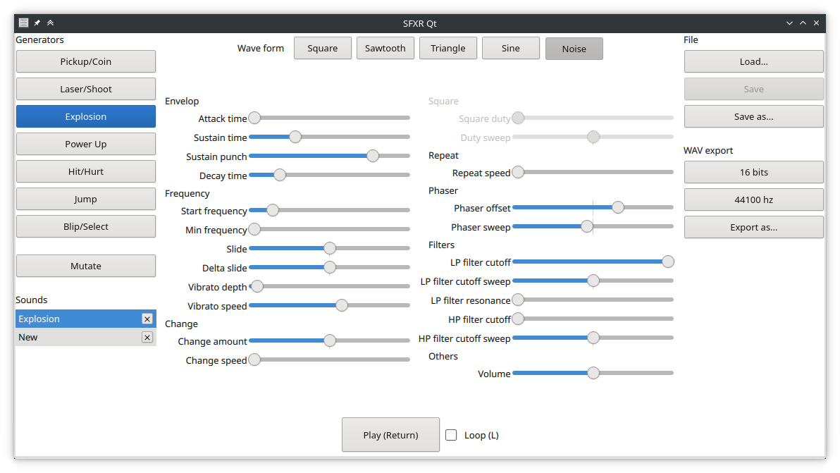Viewport: 840px width, 473px height.
Task: Click the Mutate button
Action: (86, 266)
